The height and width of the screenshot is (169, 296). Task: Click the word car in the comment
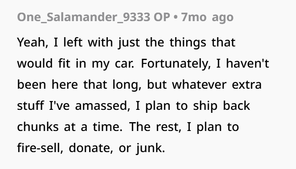click(x=125, y=63)
